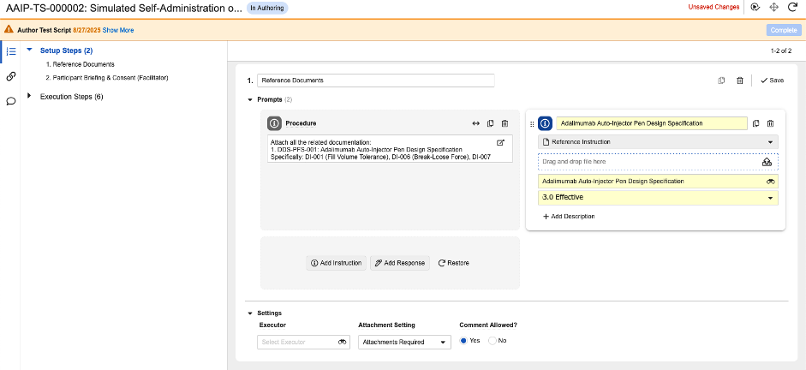Copy the Procedure prompt
The height and width of the screenshot is (370, 806).
coord(491,123)
